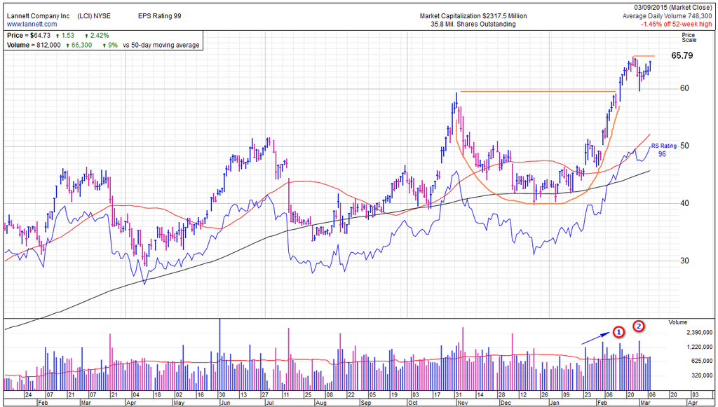Select the Oct month label on timeline
Screen dimensions: 718x407
point(412,403)
